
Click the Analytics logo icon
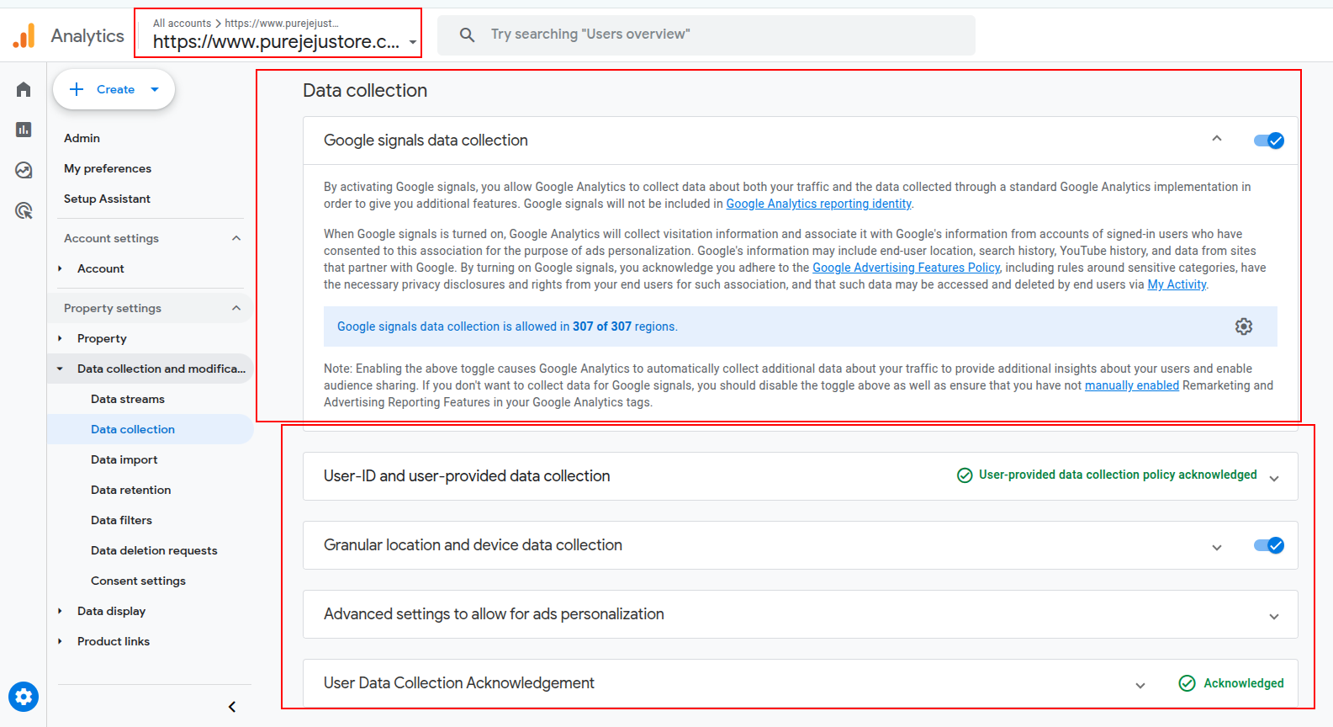(24, 35)
